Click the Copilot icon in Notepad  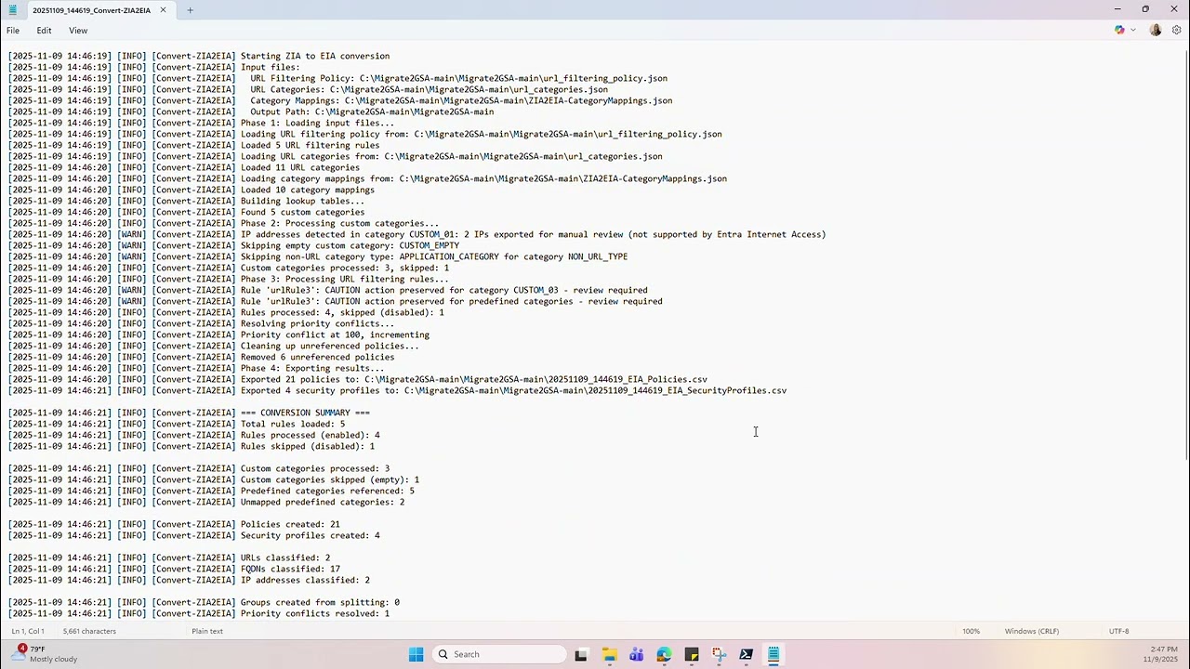[x=1119, y=30]
